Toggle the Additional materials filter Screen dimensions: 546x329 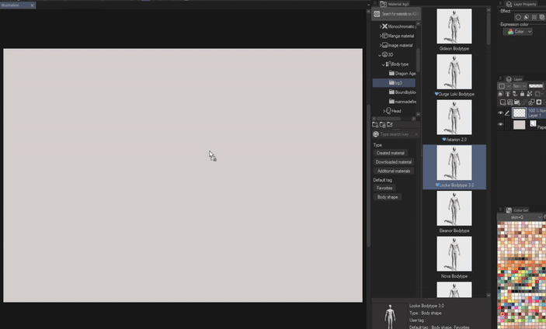[x=394, y=171]
